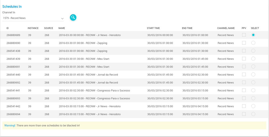Image resolution: width=269 pixels, height=137 pixels.
Task: Click the CHANNEL NAME column header
Action: coord(226,28)
